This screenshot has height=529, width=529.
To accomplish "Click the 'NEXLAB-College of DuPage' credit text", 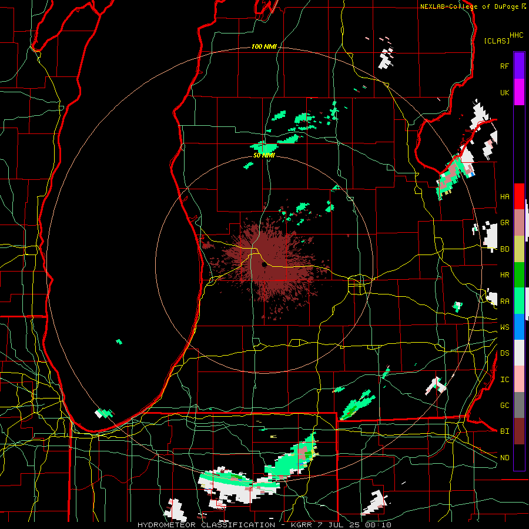I will coord(469,6).
